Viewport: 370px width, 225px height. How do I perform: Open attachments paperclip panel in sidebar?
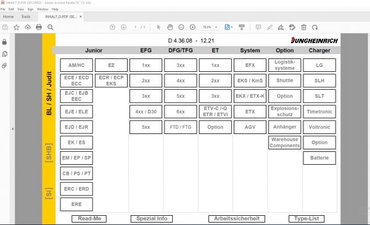[4, 66]
